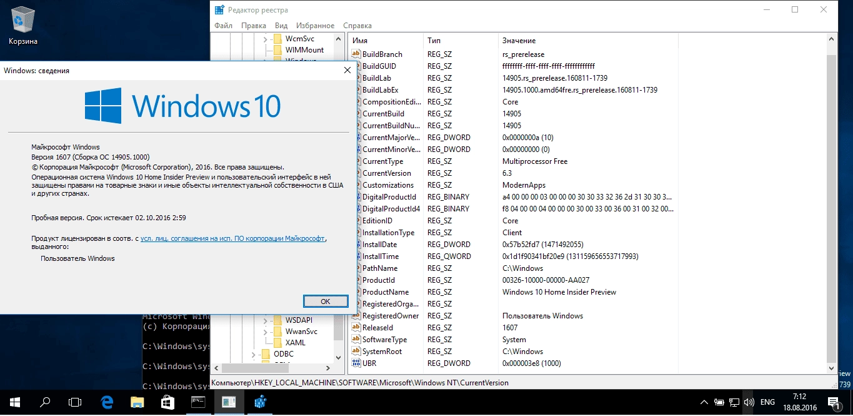Expand the ODBC tree node
This screenshot has height=416, width=853.
[253, 354]
